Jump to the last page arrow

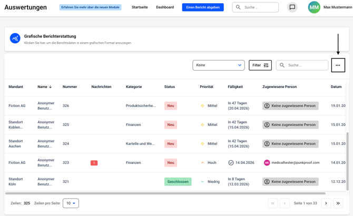tap(338, 203)
